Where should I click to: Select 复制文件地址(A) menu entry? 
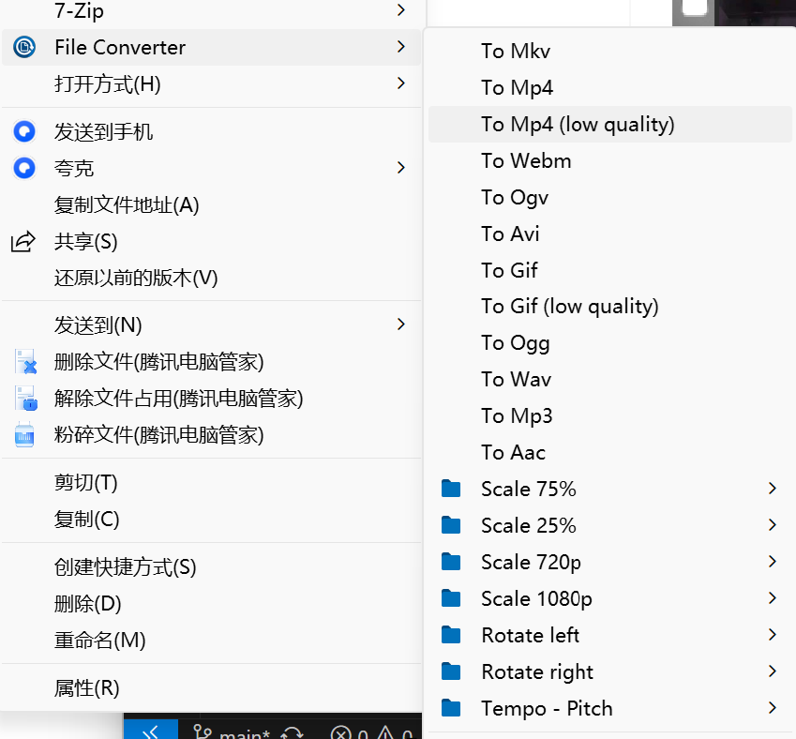[x=127, y=205]
